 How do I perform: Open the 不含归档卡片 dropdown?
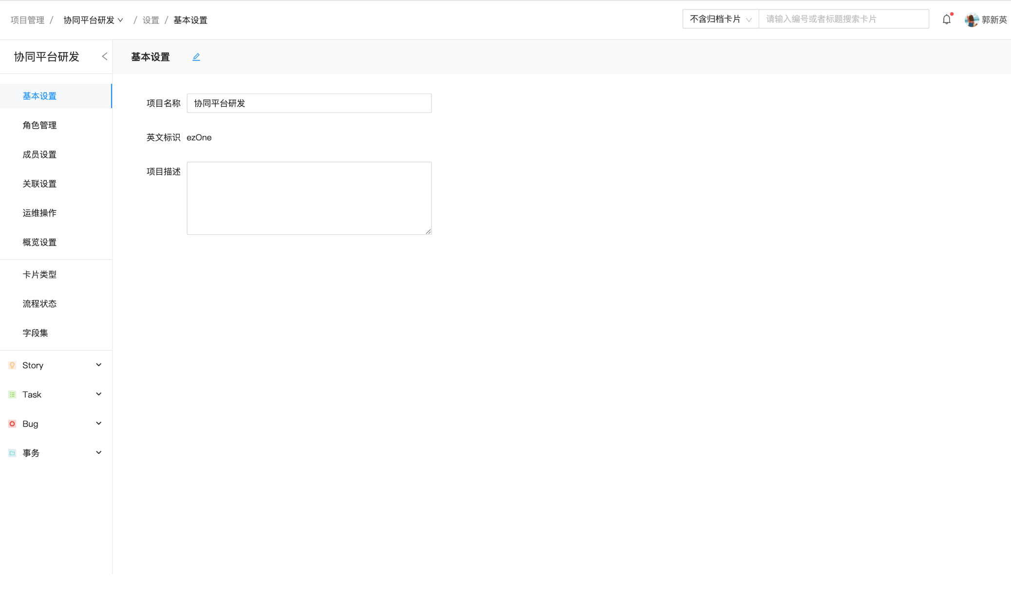coord(720,19)
